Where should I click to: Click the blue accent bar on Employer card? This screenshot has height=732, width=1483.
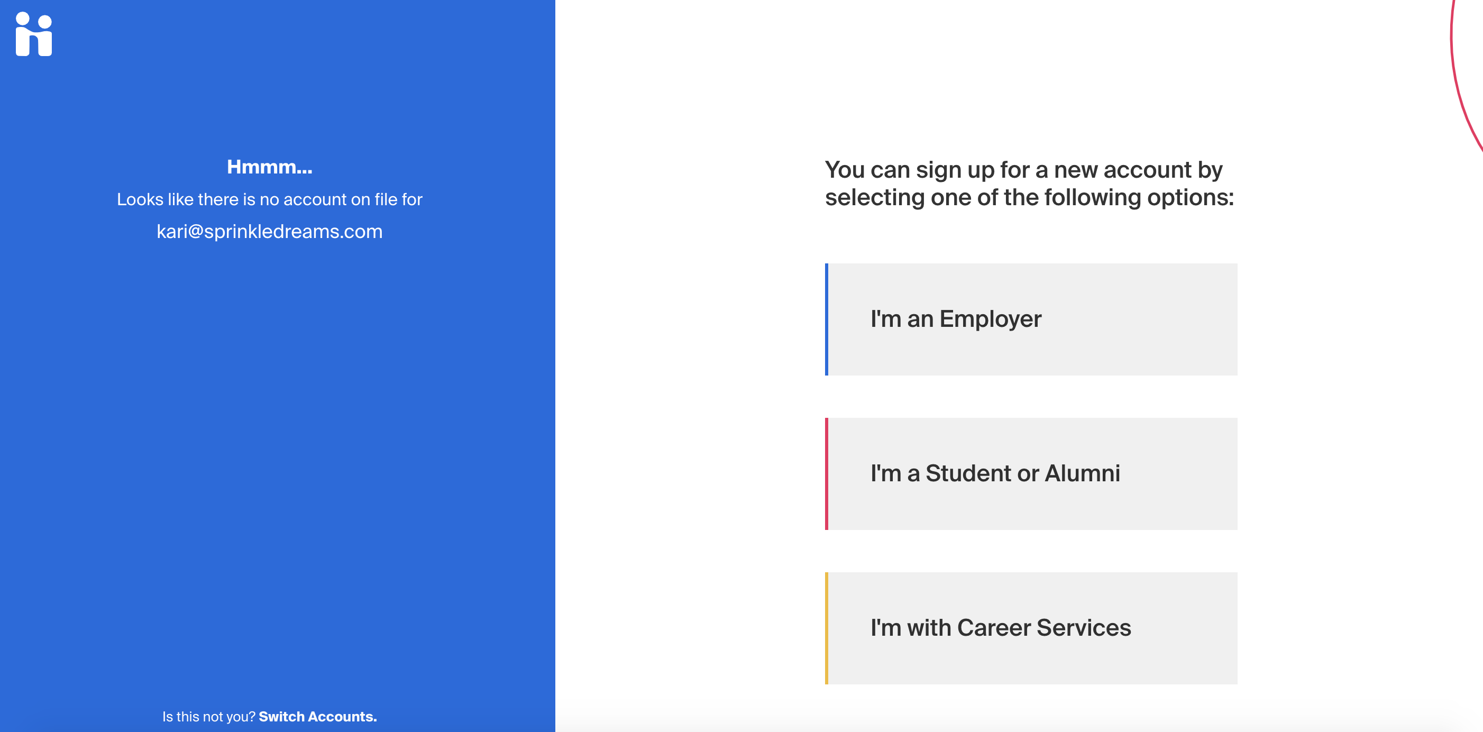[x=827, y=319]
